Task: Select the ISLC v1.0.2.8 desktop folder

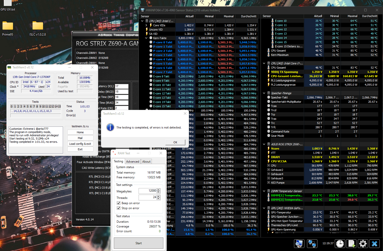Action: 38,29
